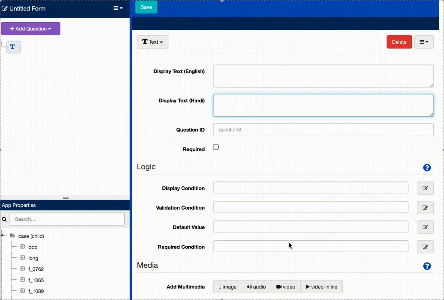Click the edit pencil icon beside Untitled Form

(5, 9)
